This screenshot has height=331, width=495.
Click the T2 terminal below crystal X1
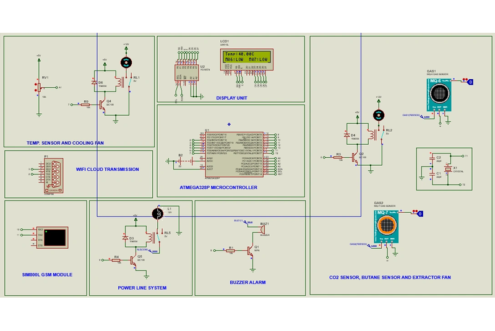tap(460, 184)
